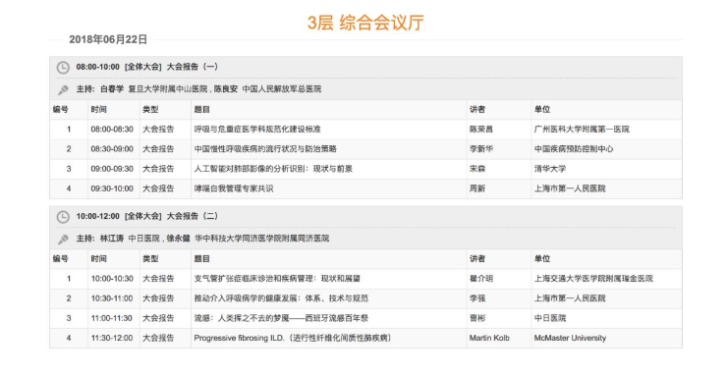The height and width of the screenshot is (377, 727).
Task: Select unit McMaster University
Action: tap(570, 338)
